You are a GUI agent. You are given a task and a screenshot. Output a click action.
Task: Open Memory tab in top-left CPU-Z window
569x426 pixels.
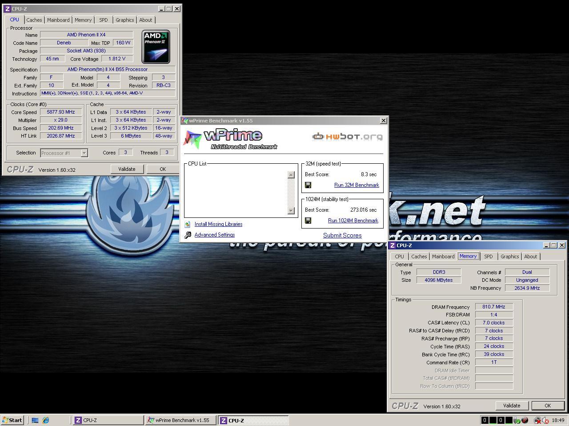click(83, 20)
